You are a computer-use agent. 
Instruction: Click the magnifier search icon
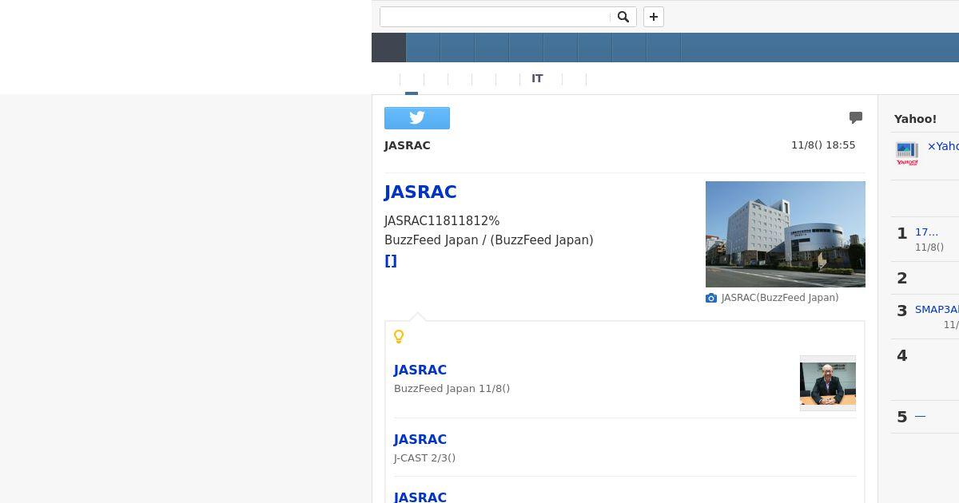click(623, 17)
